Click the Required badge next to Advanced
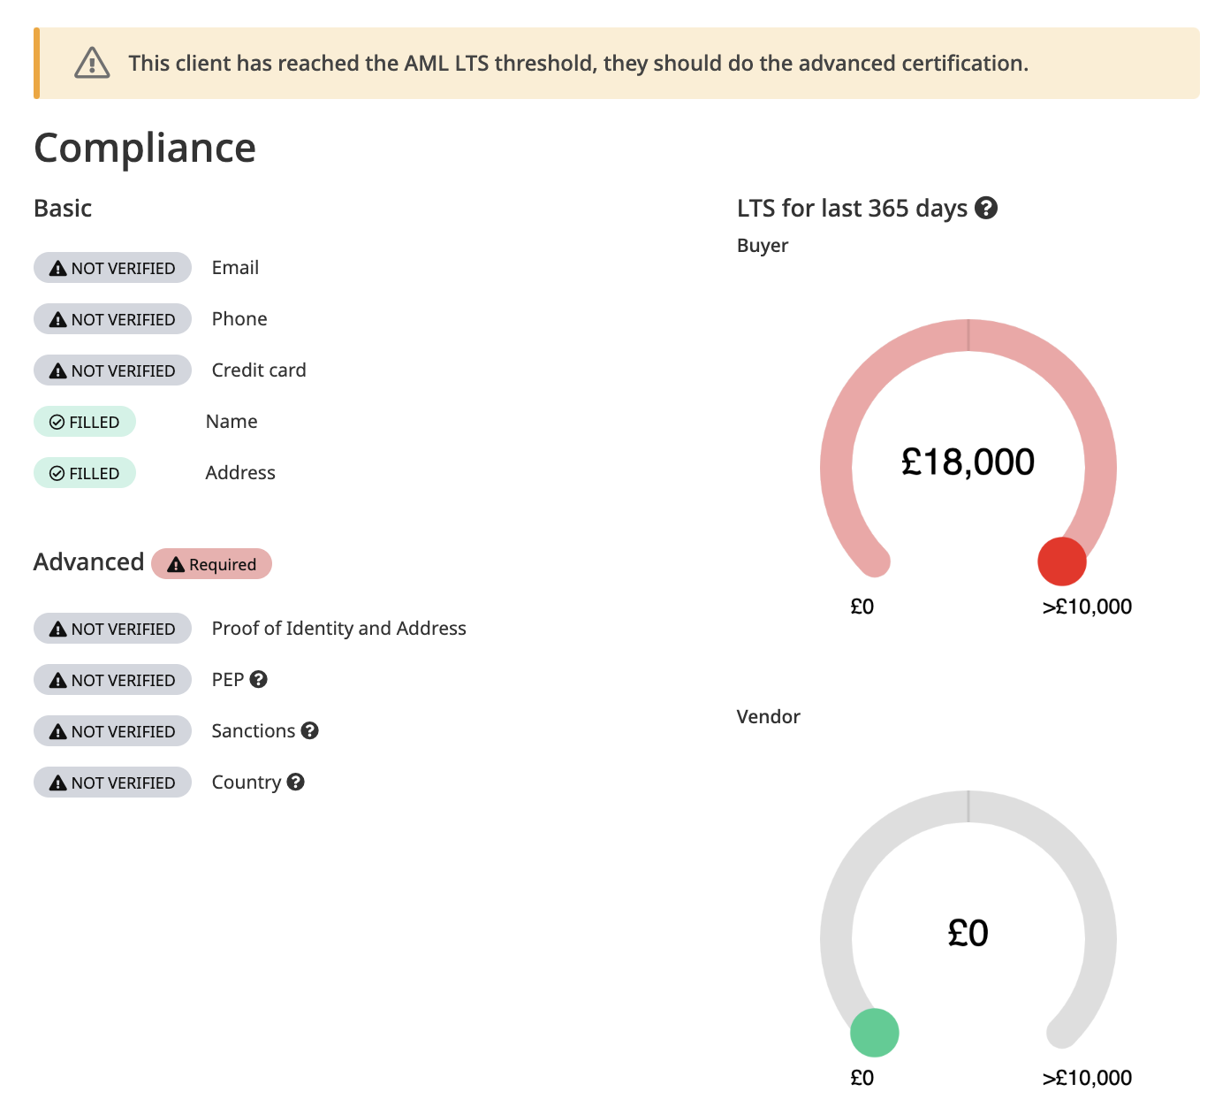The width and height of the screenshot is (1230, 1107). 212,563
